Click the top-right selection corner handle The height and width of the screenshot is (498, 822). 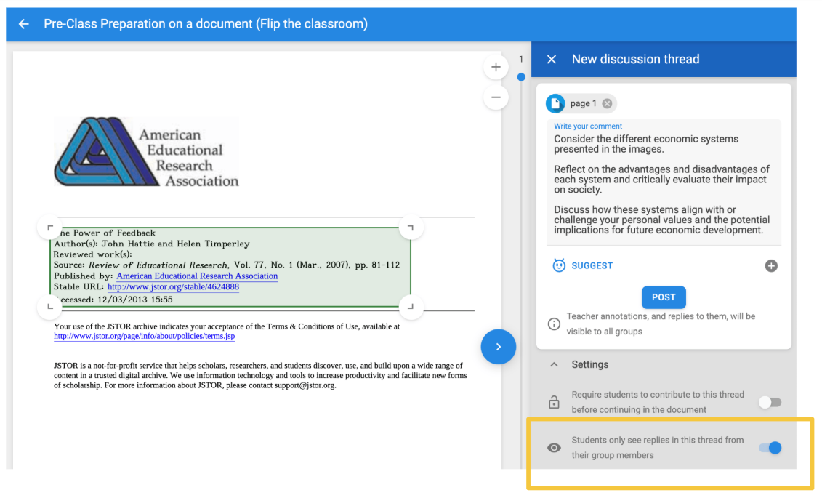[x=411, y=228]
